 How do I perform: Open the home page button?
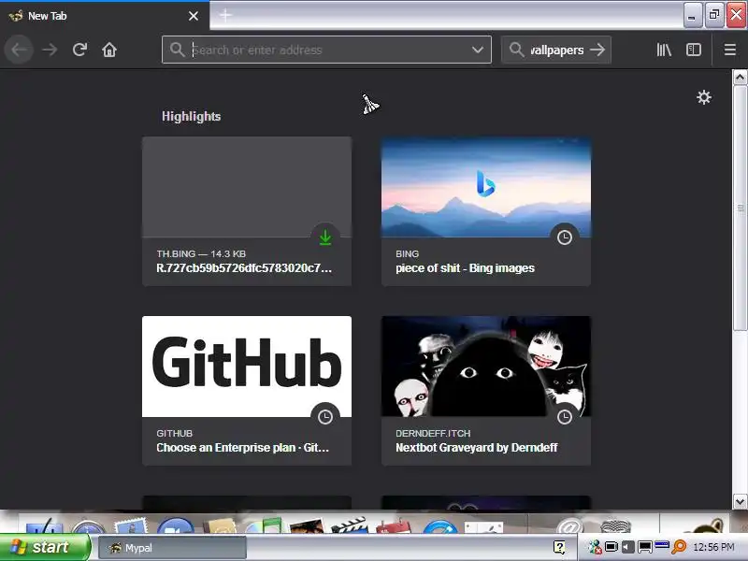point(109,50)
